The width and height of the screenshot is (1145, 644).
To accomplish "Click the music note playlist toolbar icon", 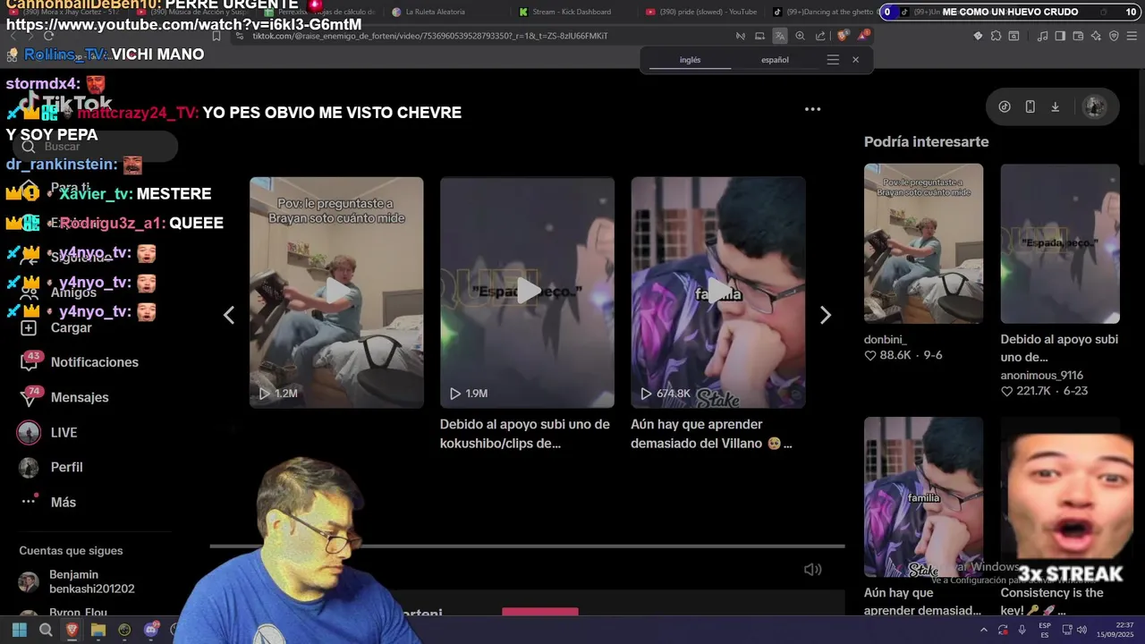I will (1042, 36).
